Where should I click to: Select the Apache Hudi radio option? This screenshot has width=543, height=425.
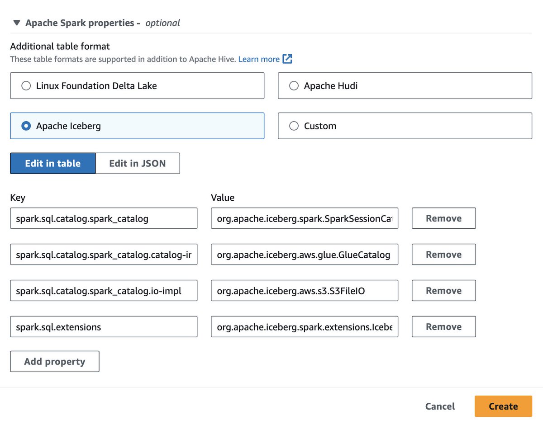[x=405, y=86]
